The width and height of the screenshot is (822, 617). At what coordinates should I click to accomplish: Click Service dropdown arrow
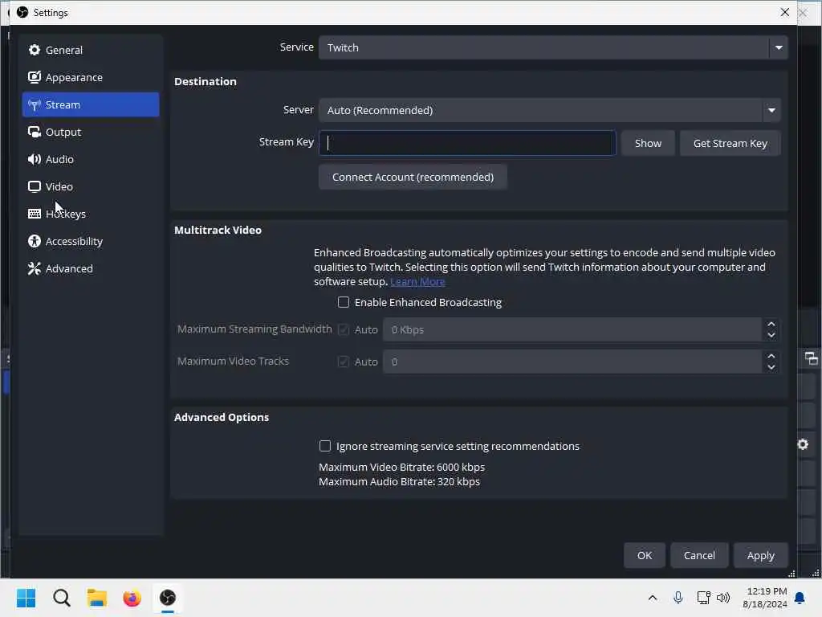click(x=779, y=47)
